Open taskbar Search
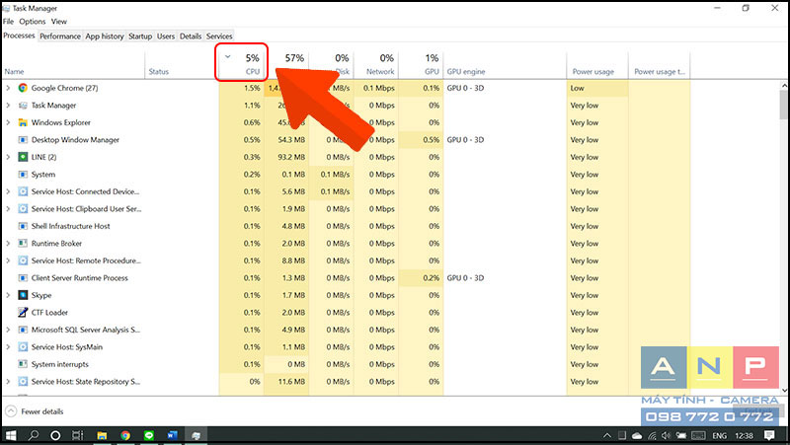 pos(34,435)
